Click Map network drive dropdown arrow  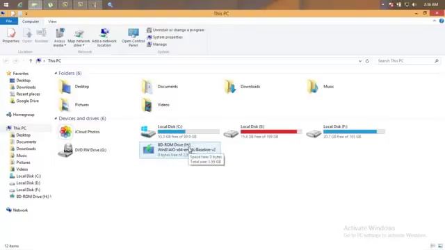click(83, 45)
